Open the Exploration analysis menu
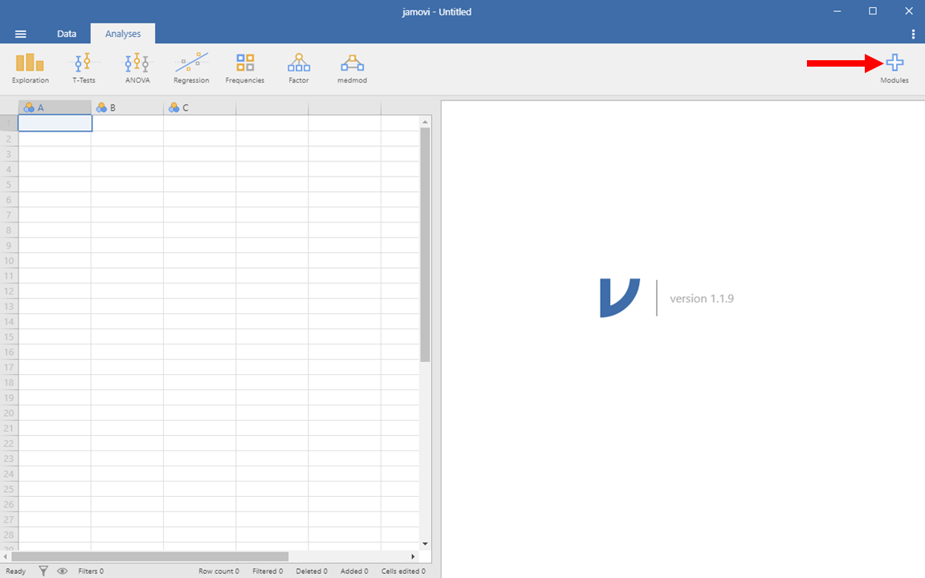Screen dimensions: 925x578 coord(31,67)
